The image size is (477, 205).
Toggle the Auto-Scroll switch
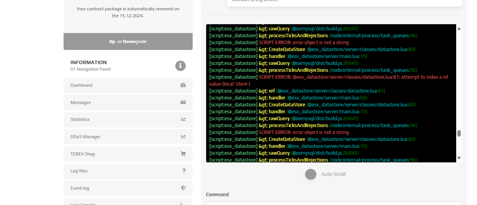pyautogui.click(x=311, y=174)
